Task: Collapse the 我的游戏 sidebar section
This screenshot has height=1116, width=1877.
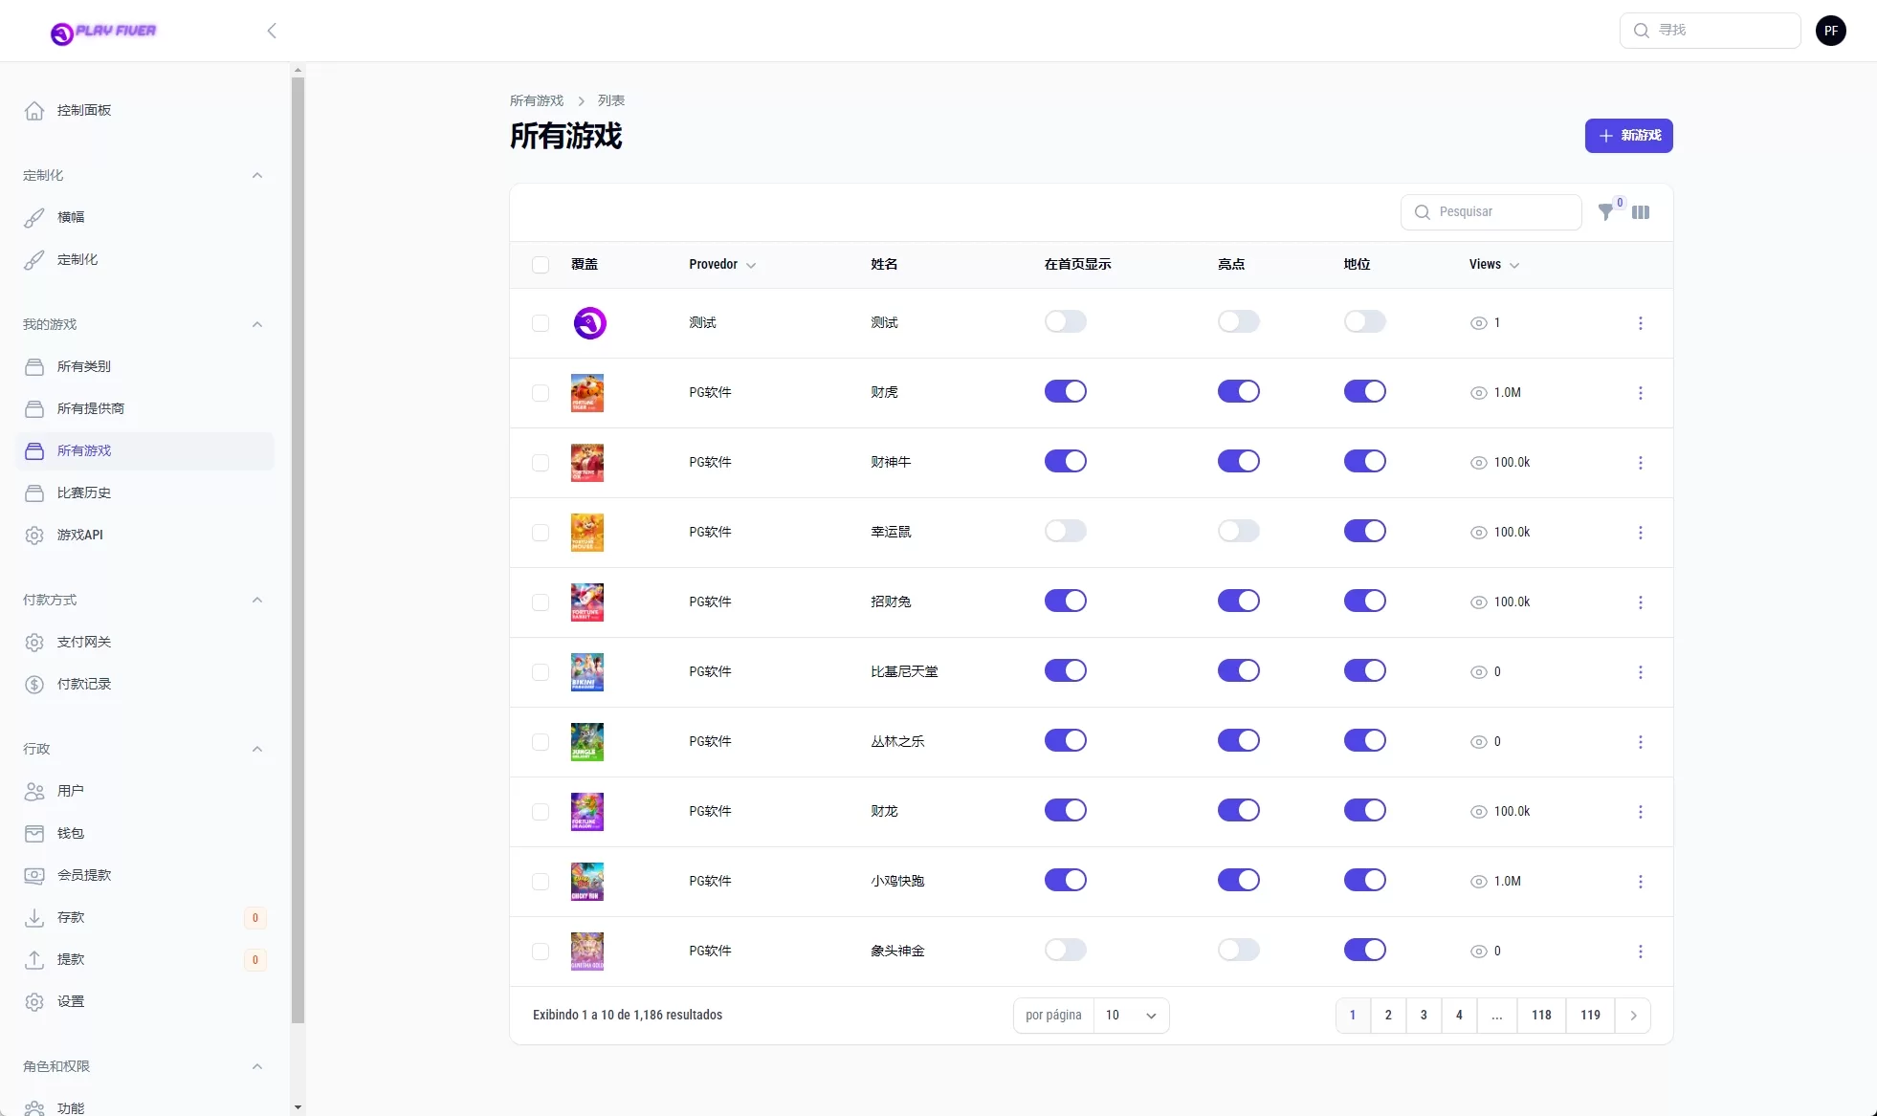Action: point(257,324)
